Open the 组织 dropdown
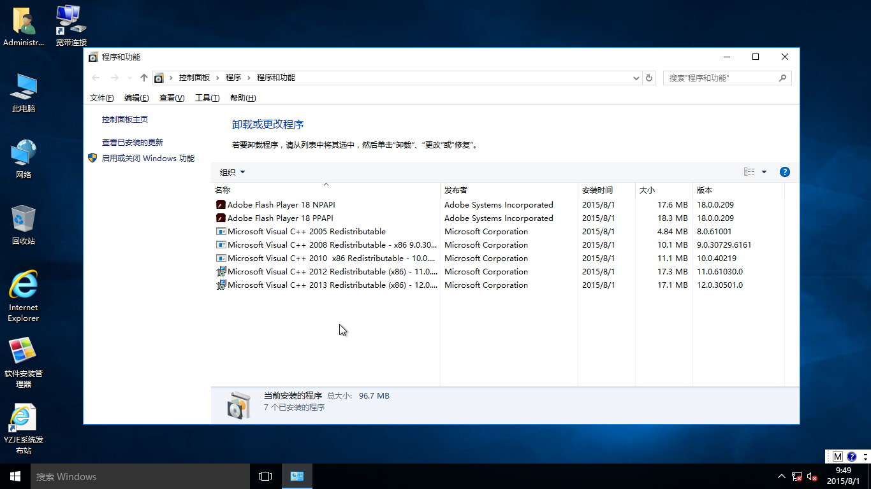 (232, 172)
